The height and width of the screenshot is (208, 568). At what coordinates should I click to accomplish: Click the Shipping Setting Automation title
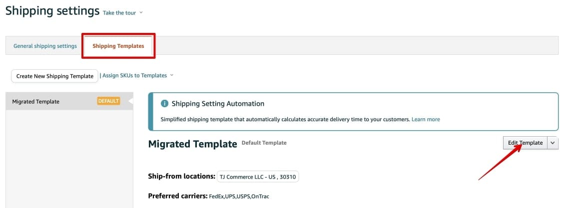point(218,104)
